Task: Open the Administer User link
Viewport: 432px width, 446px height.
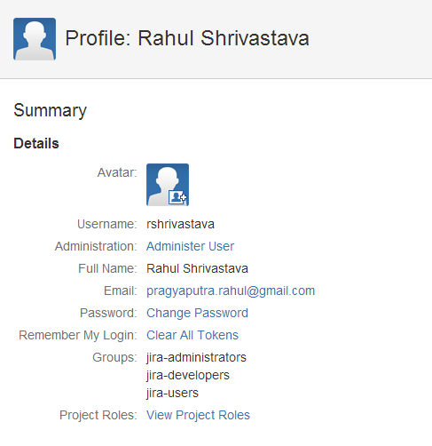Action: [190, 246]
